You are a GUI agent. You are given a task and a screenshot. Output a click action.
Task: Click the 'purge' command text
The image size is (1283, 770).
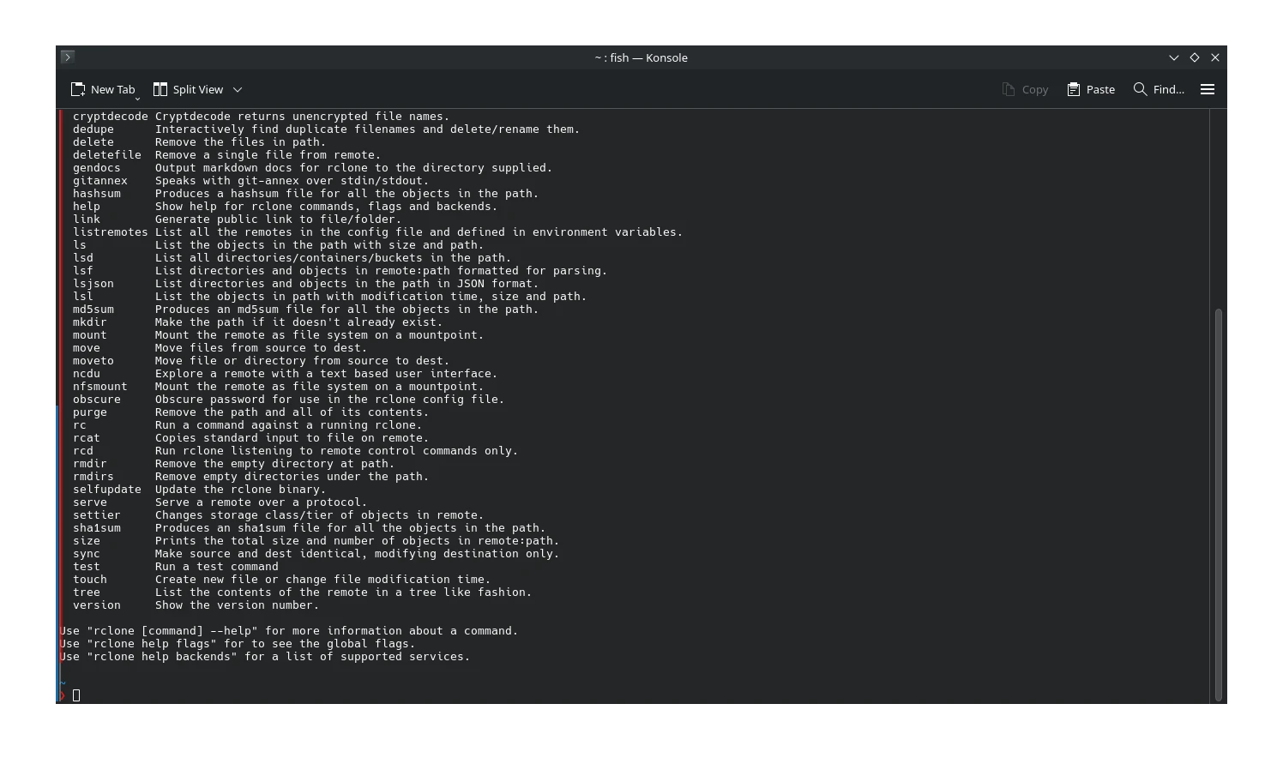[x=90, y=412]
